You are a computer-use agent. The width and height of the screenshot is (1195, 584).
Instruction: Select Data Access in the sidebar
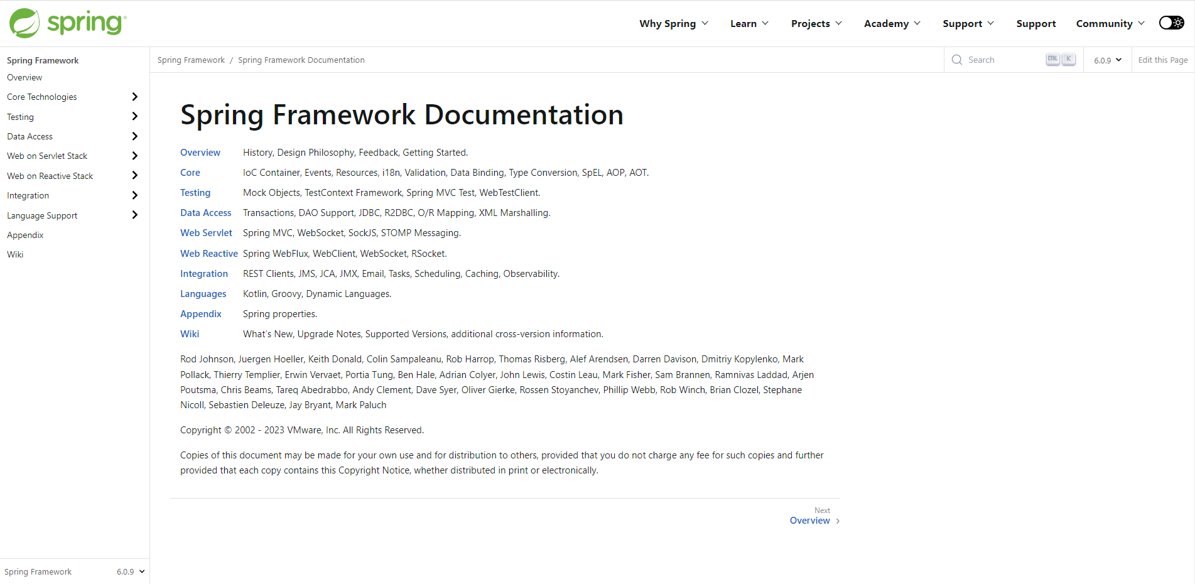(30, 136)
